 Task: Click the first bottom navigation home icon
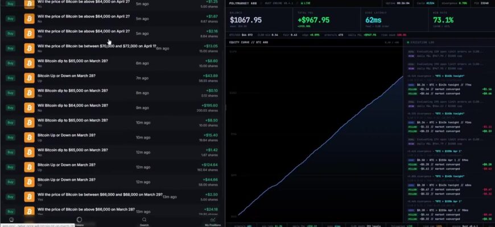pyautogui.click(x=12, y=220)
